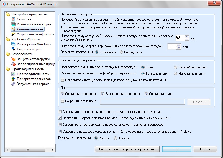Click the log file path field
The image size is (223, 158).
pos(142,102)
